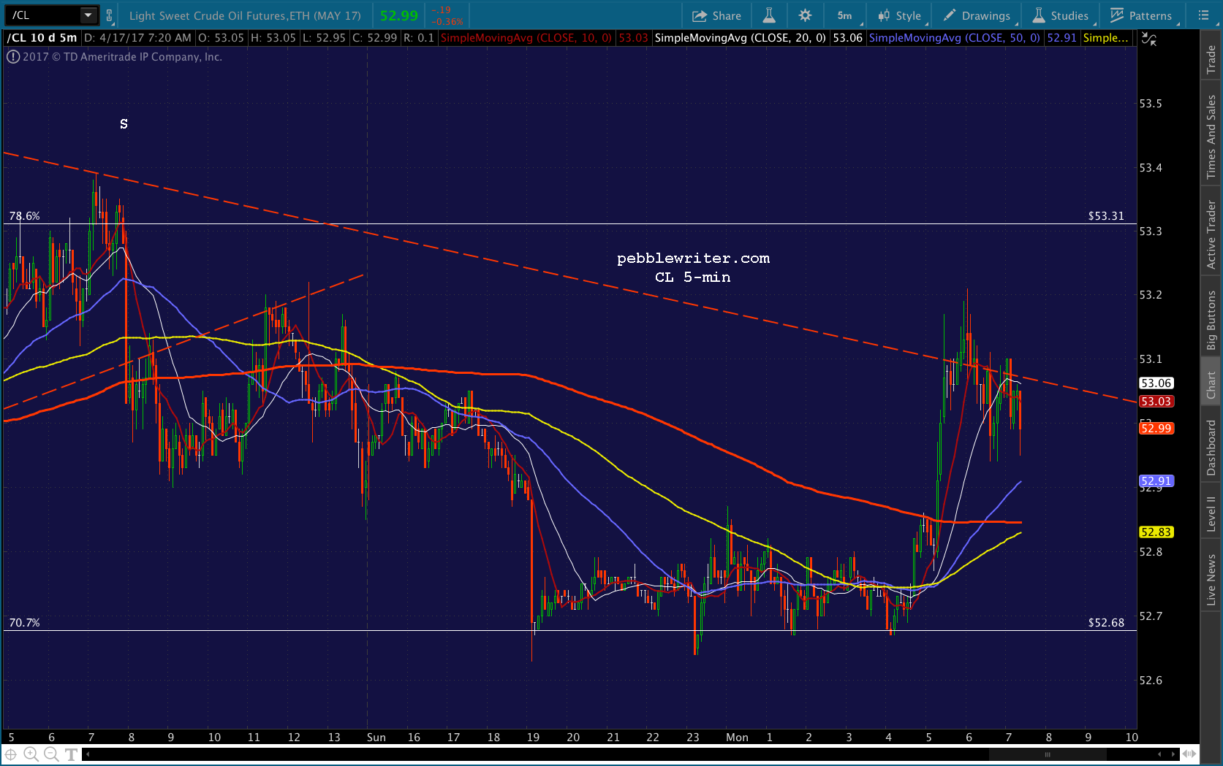Open the Big Buttons side tab
Viewport: 1223px width, 766px height.
1211,320
